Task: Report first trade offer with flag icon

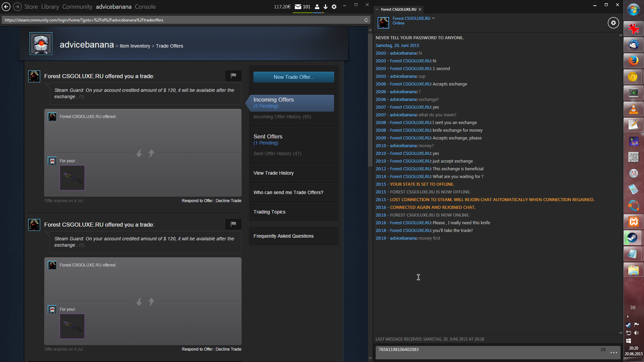Action: click(233, 76)
